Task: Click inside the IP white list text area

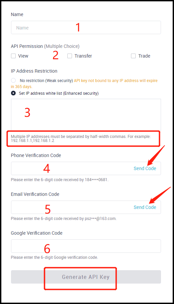Action: [x=86, y=115]
